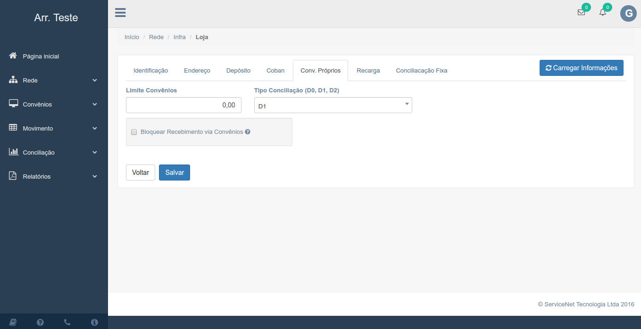Open the mail envelope notifications
The width and height of the screenshot is (641, 329).
pyautogui.click(x=581, y=13)
